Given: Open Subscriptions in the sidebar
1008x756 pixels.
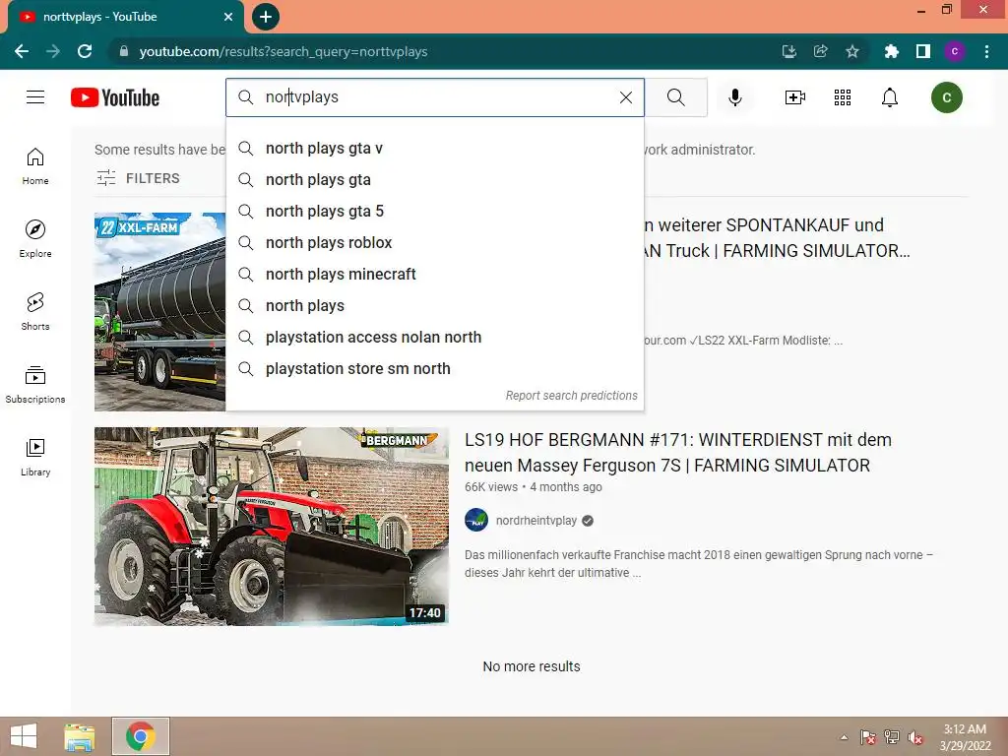Looking at the screenshot, I should [x=35, y=385].
